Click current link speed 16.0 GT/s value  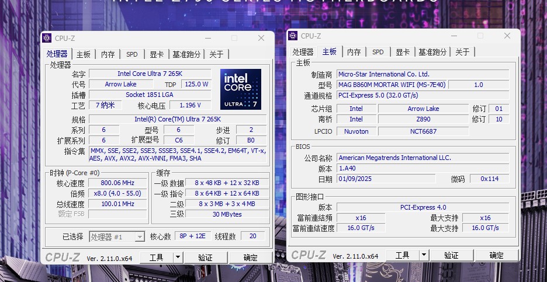(361, 228)
